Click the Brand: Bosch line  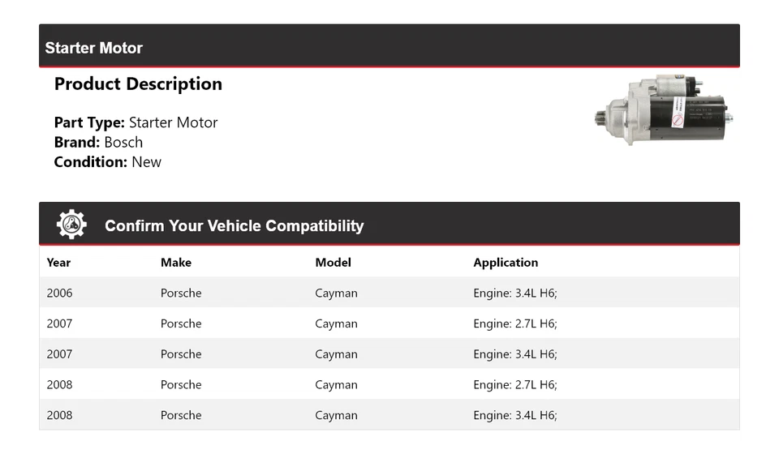(x=98, y=143)
